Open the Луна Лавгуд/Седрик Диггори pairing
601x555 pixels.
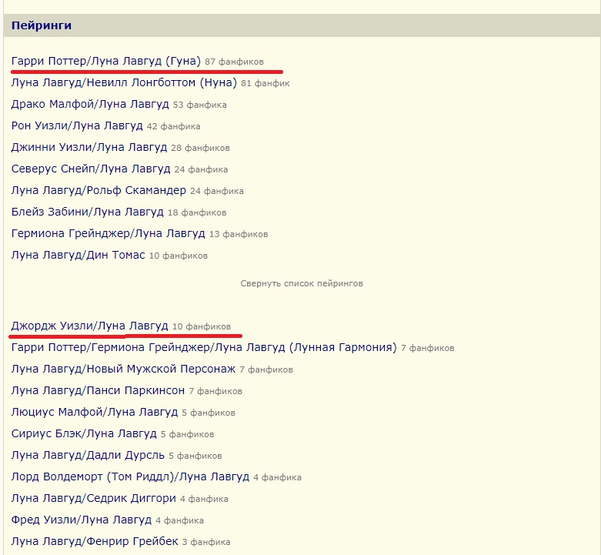(94, 498)
